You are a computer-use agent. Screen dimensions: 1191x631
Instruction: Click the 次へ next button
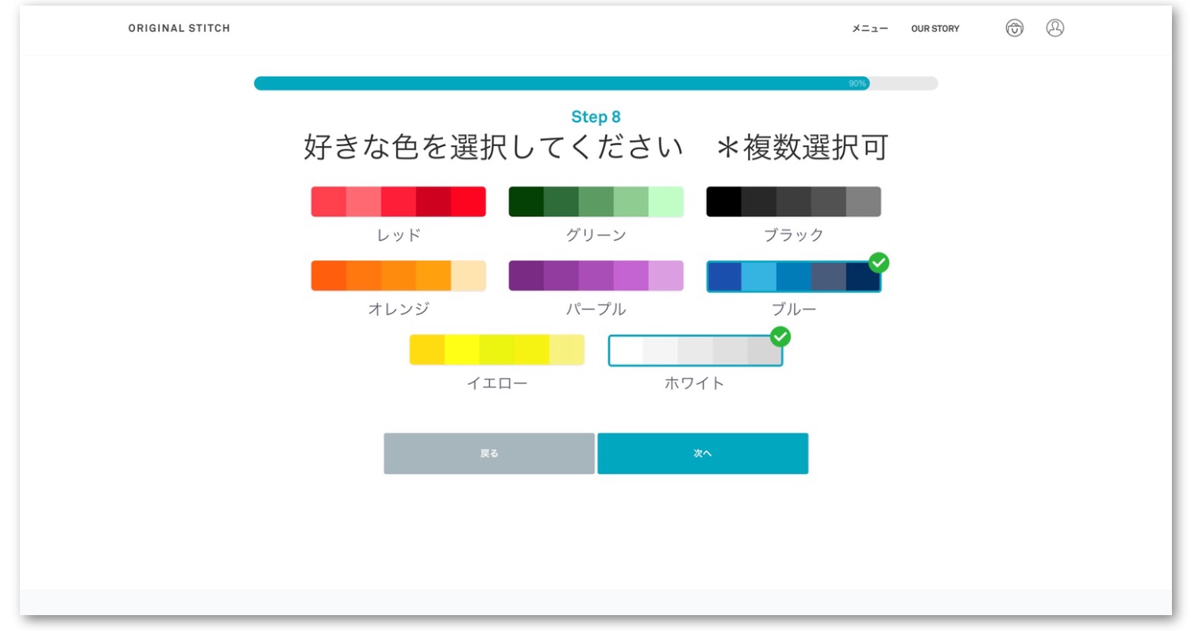[x=702, y=453]
